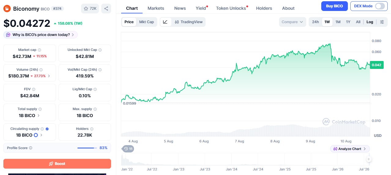Open Token Unlocks tab
391x175 pixels.
pos(231,8)
